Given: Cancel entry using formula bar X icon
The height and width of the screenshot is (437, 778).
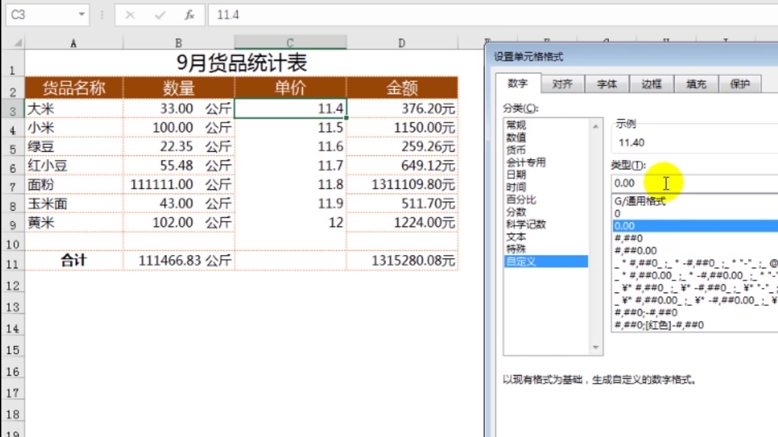Looking at the screenshot, I should pos(129,15).
